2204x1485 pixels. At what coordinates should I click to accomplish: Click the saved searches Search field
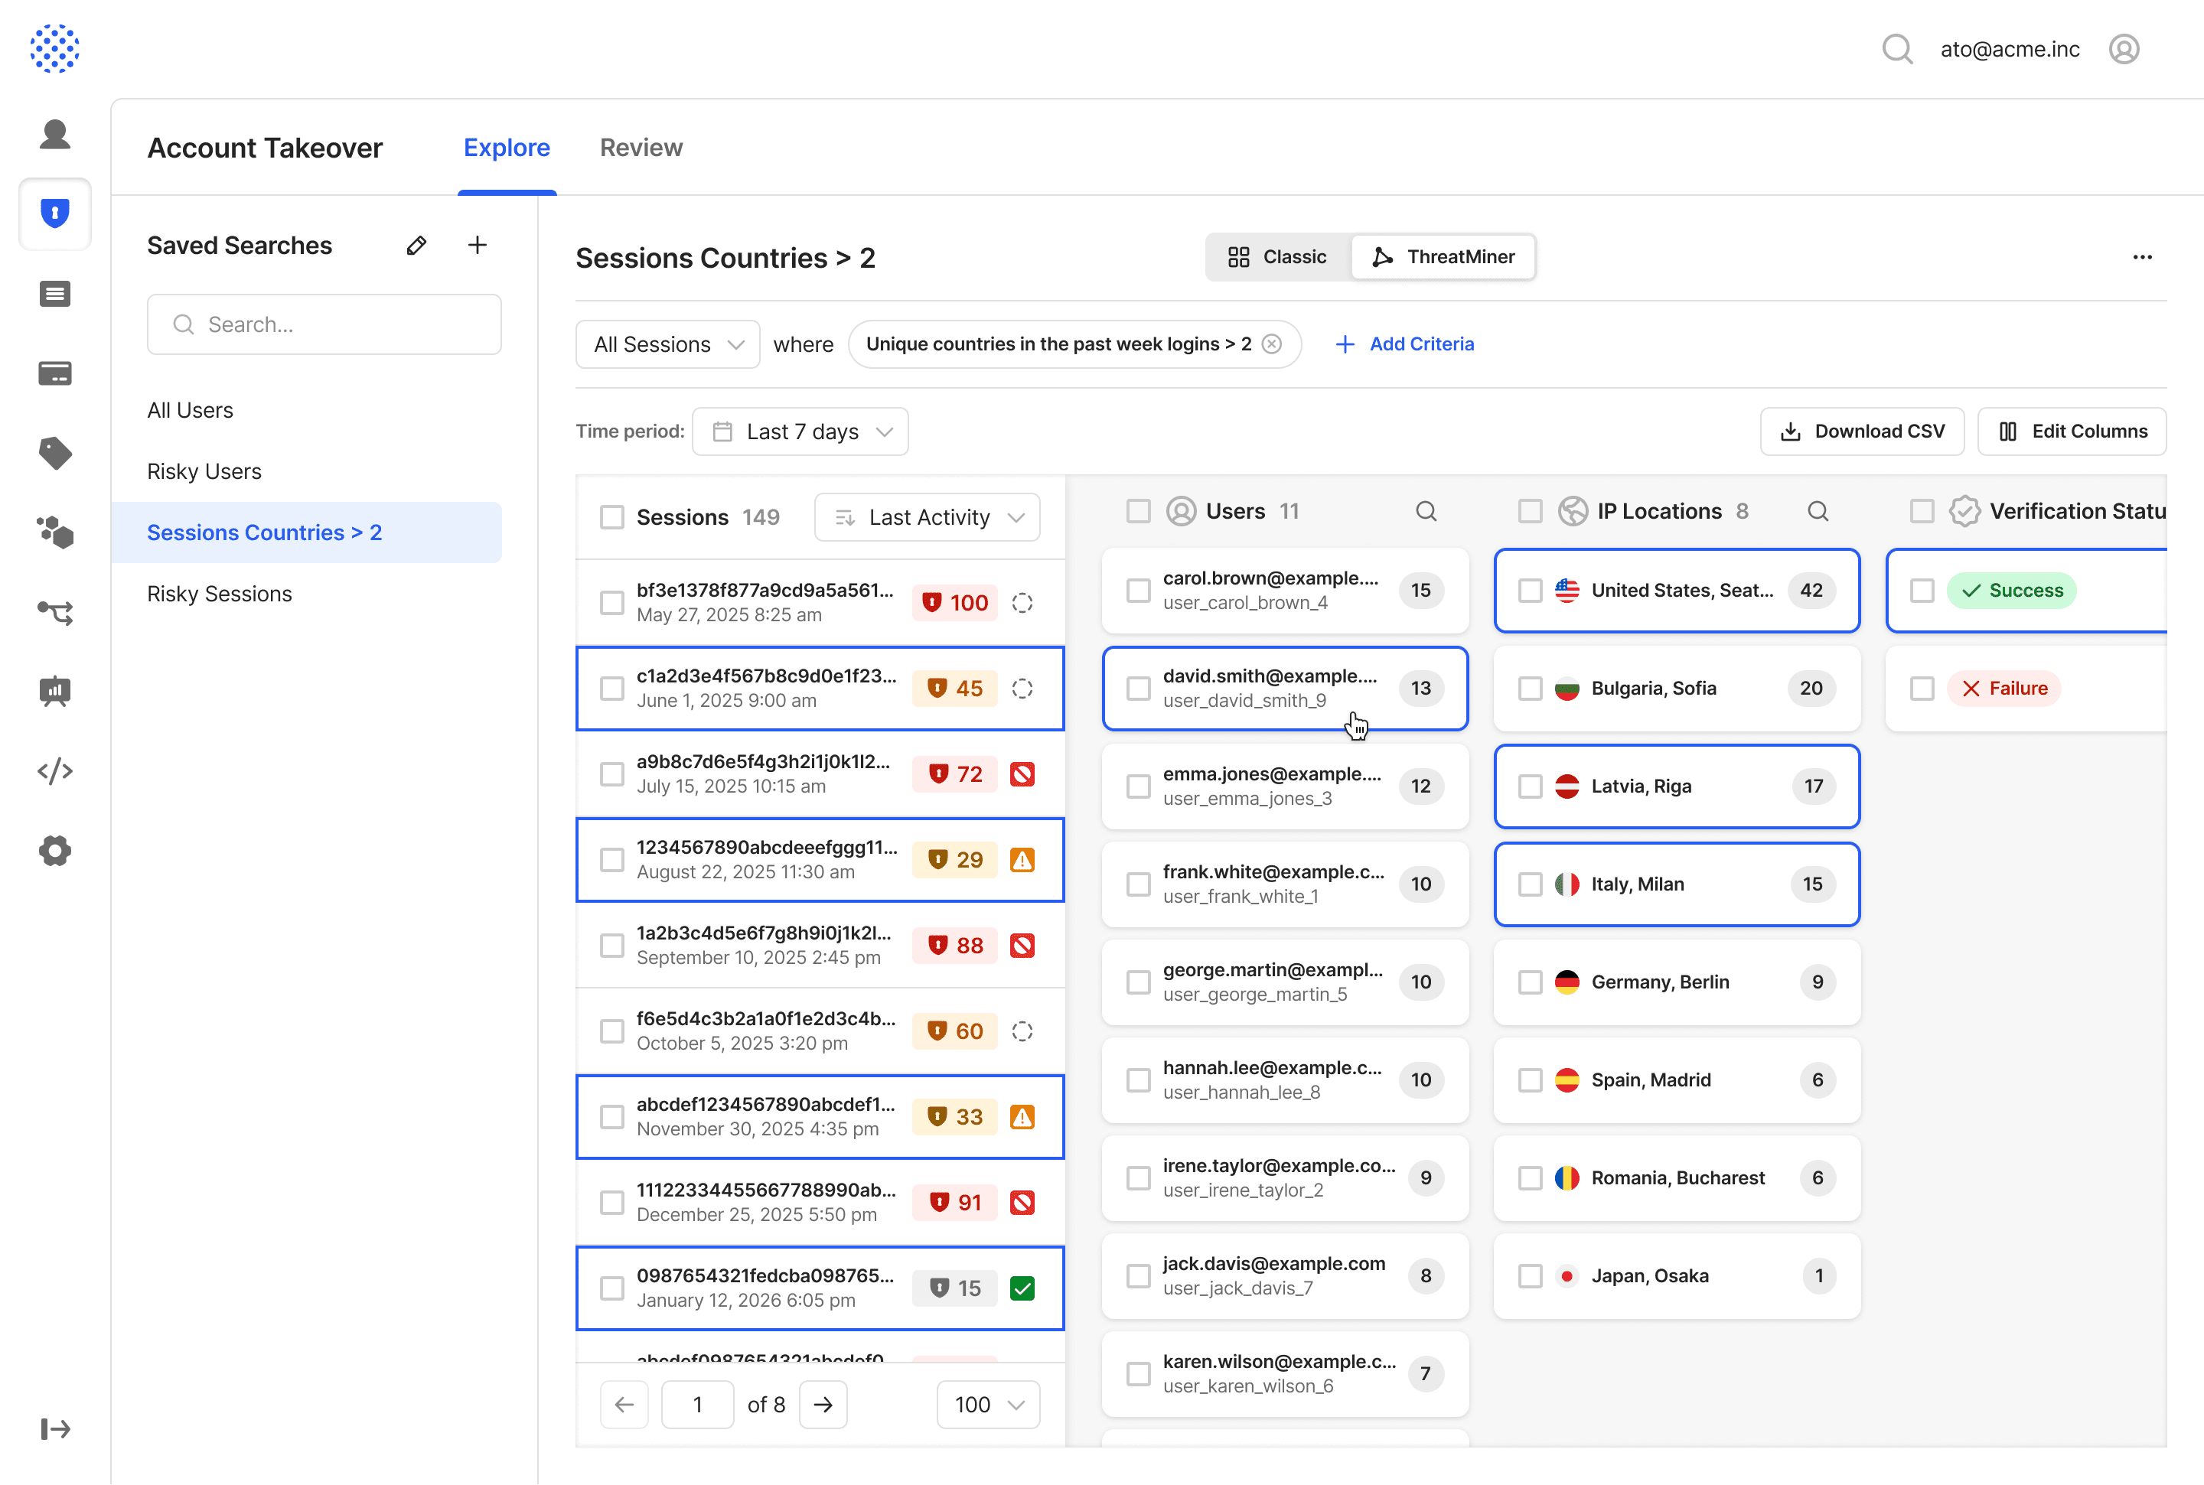[x=324, y=325]
